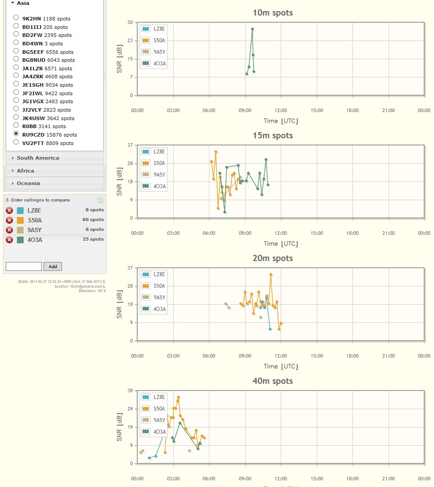
Task: Focus the callsign entry text field
Action: point(24,266)
